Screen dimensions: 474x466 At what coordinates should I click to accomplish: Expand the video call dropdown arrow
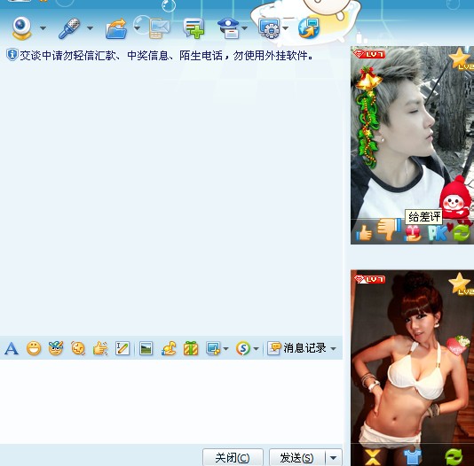[x=43, y=28]
